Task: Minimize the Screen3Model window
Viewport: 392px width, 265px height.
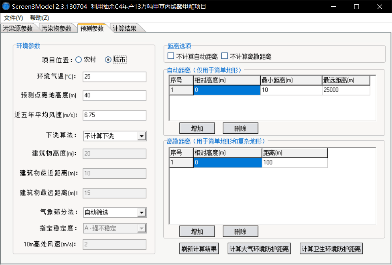Action: pyautogui.click(x=334, y=6)
